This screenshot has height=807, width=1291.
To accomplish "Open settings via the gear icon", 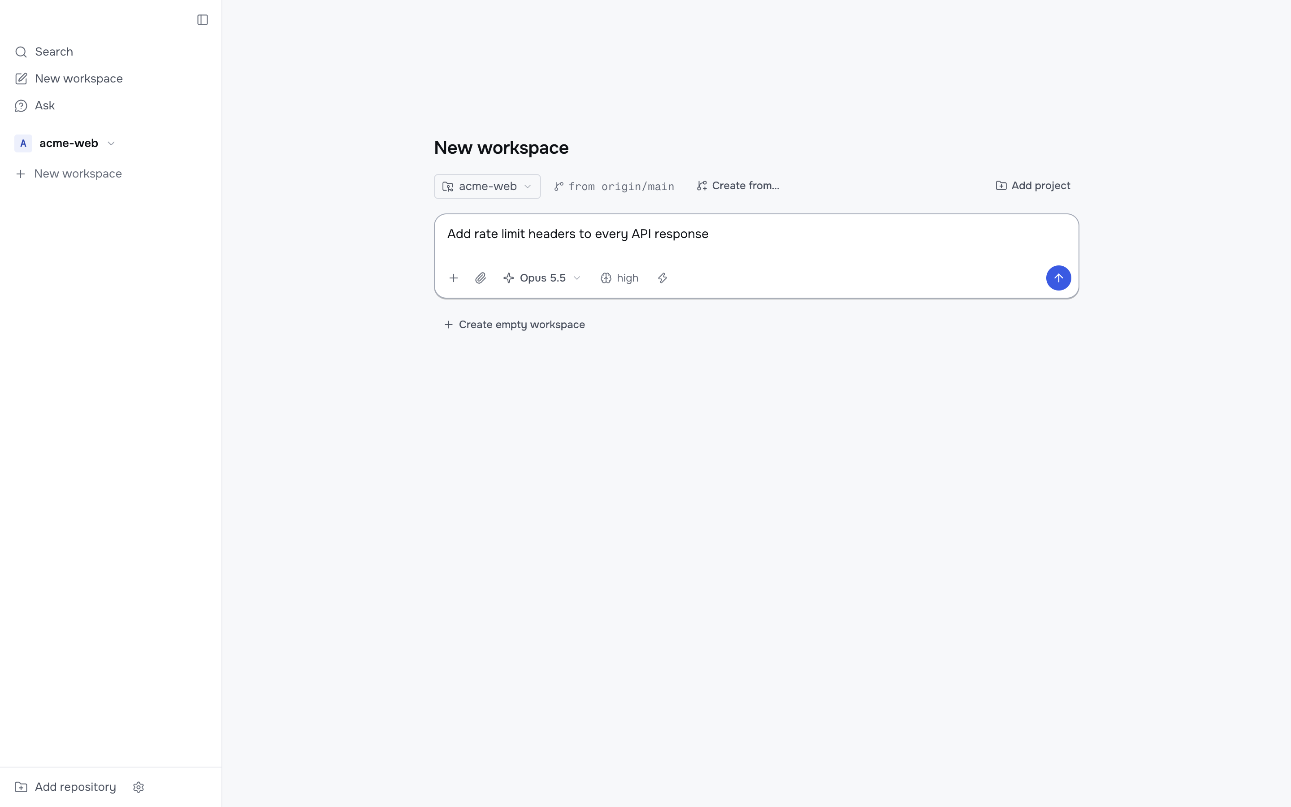I will point(139,787).
